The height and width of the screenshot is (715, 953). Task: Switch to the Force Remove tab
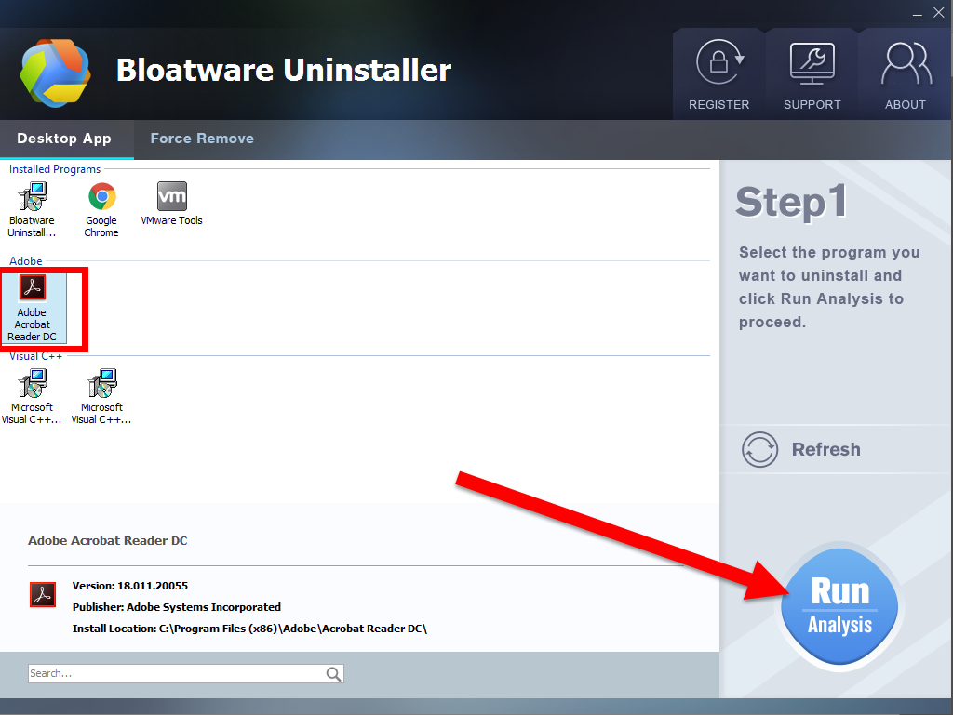(202, 139)
